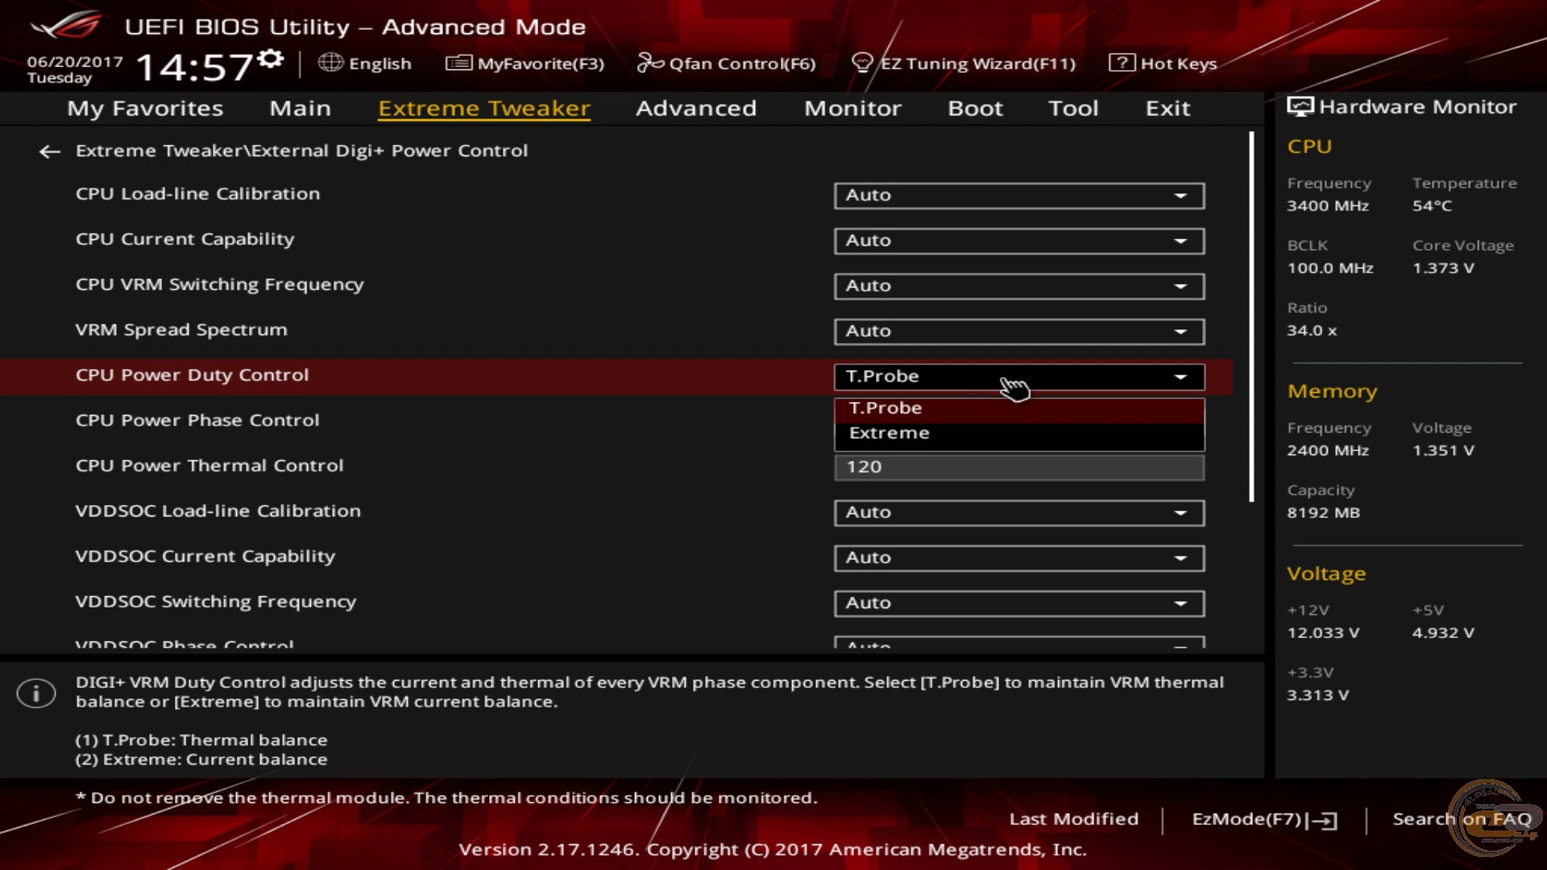Expand VDDSOC Current Capability dropdown
Screen dimensions: 1547x870
pyautogui.click(x=1018, y=557)
